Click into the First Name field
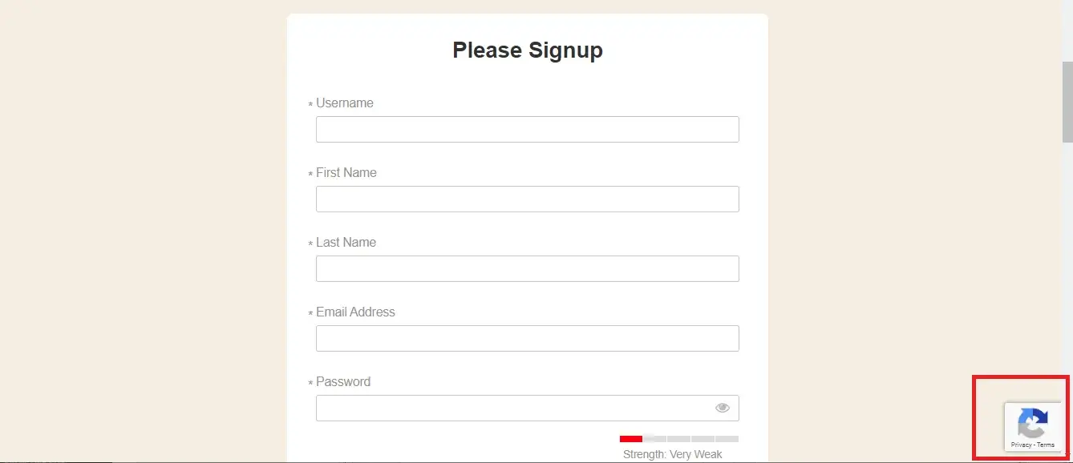This screenshot has height=463, width=1073. pos(527,199)
